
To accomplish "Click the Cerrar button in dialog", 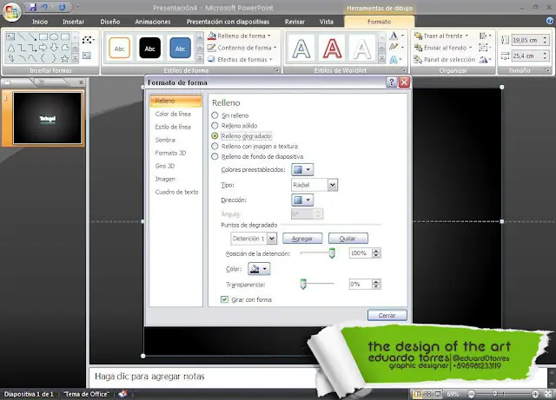I will pos(387,315).
